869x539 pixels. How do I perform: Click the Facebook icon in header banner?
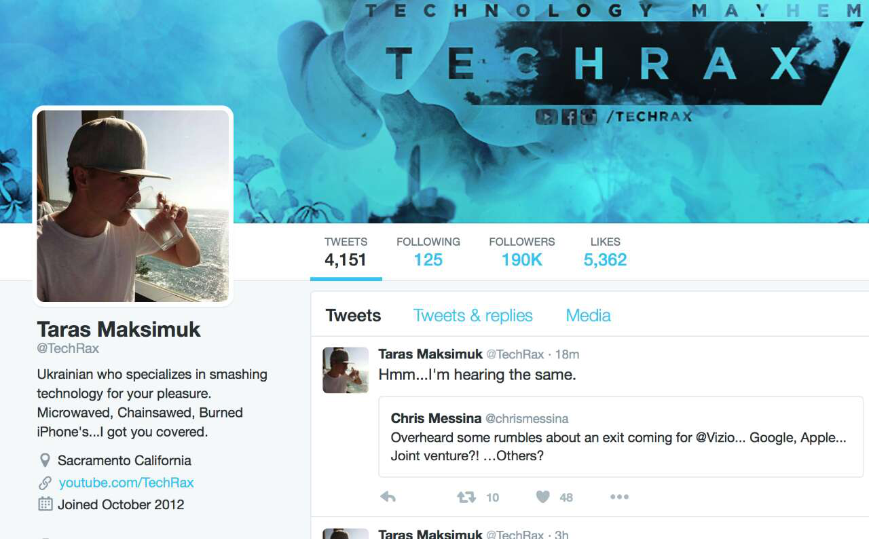(x=570, y=117)
